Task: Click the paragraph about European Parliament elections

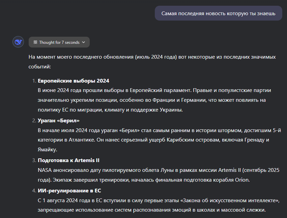Action: (154, 100)
